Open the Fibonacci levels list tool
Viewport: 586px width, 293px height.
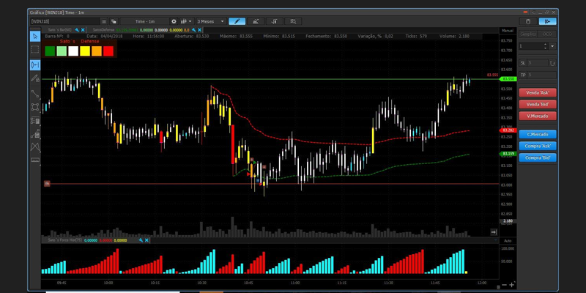(35, 120)
